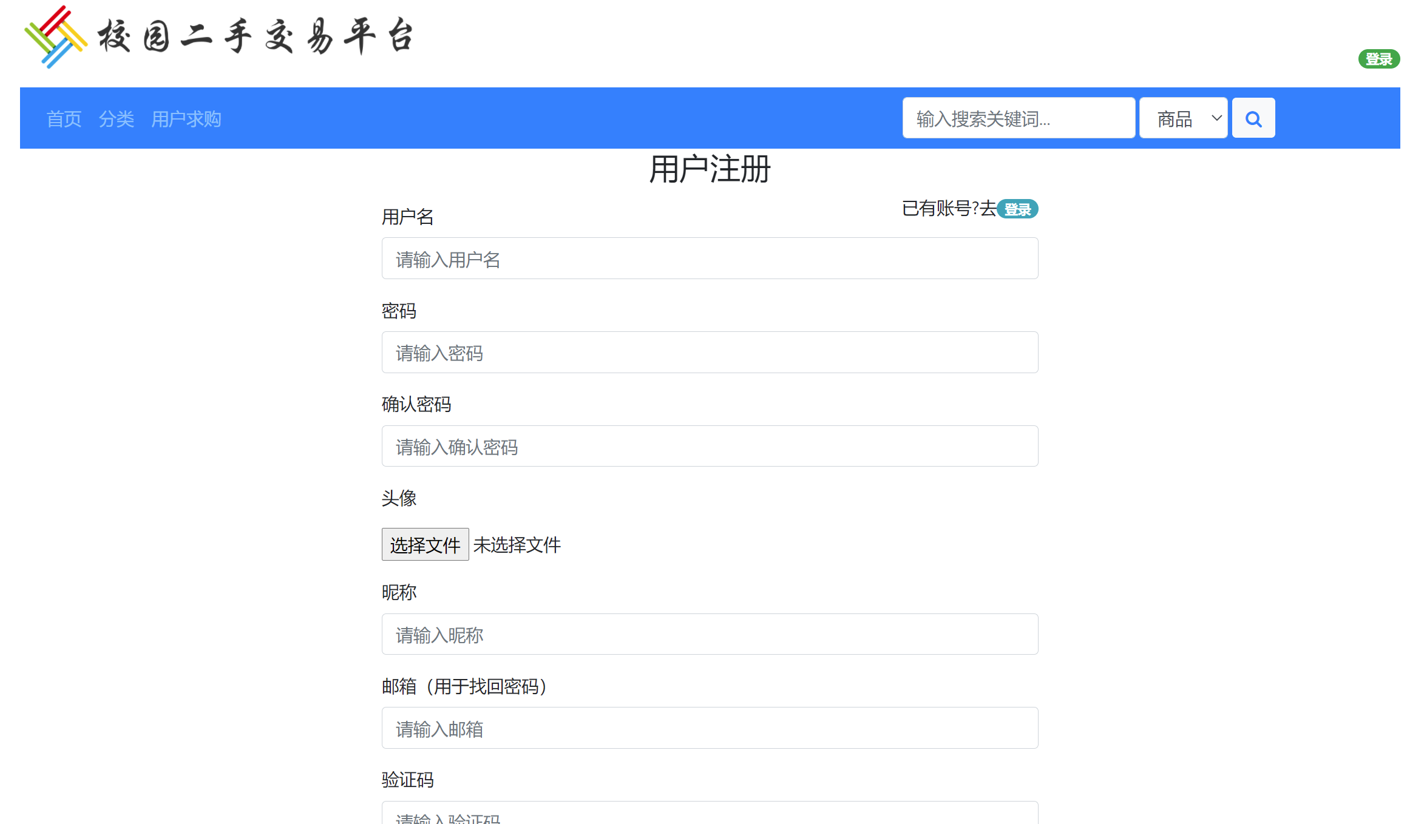Click the magnifier search icon button

click(1253, 118)
